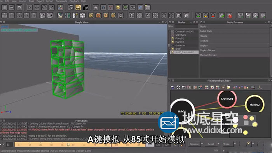Select the move transform tool icon

click(37, 7)
